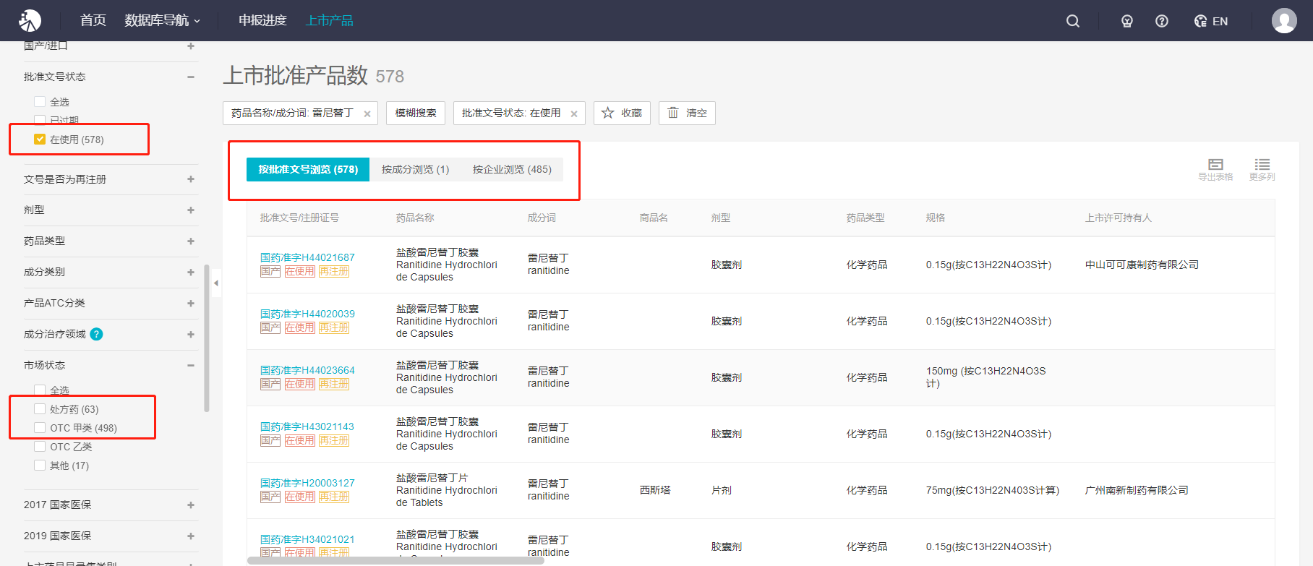Open the help question mark icon
Screen dimensions: 1313x566
click(x=1162, y=21)
